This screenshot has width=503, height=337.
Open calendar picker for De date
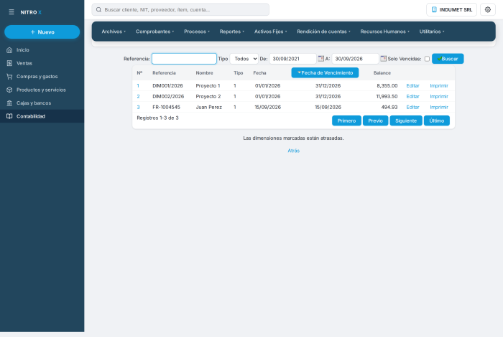[x=320, y=59]
